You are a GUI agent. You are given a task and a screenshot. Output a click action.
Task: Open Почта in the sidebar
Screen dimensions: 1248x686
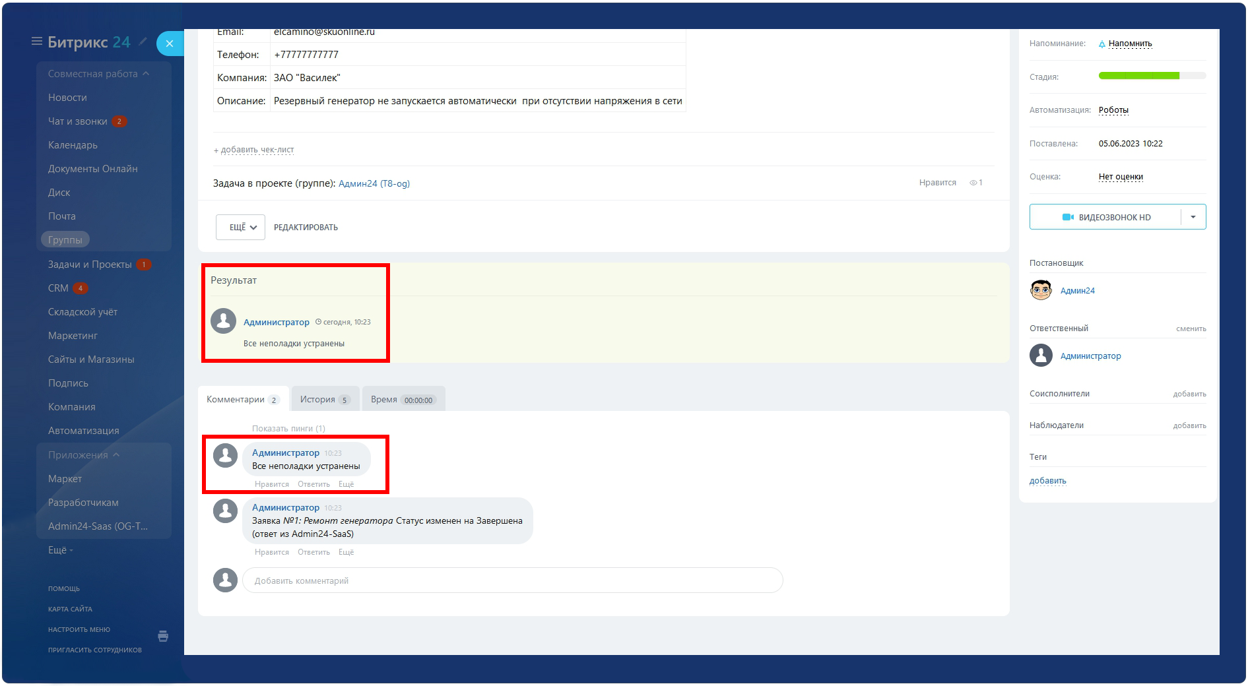61,216
